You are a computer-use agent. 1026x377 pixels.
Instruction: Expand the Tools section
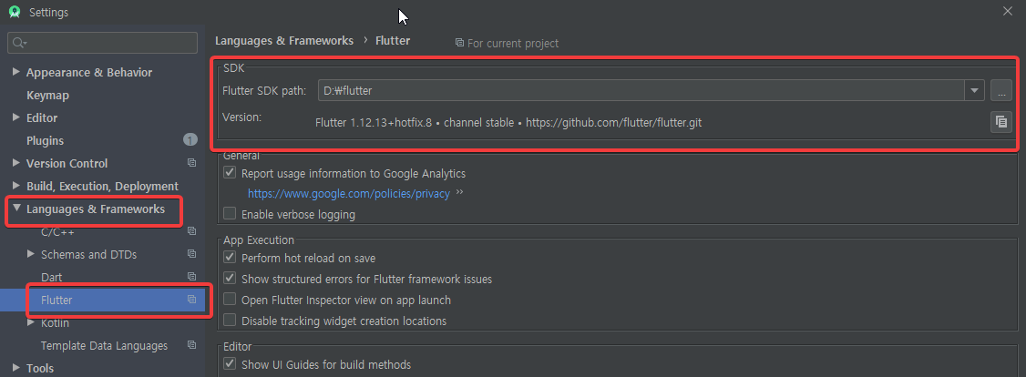[16, 368]
